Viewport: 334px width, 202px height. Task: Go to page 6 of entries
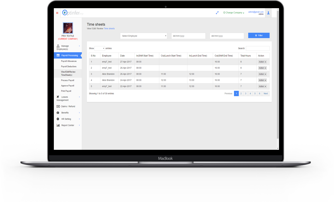click(259, 93)
